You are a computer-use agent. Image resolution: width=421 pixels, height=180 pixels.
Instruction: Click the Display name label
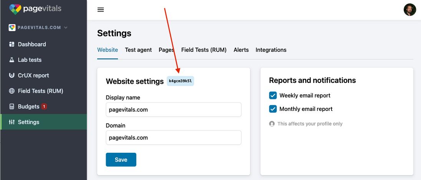[123, 97]
